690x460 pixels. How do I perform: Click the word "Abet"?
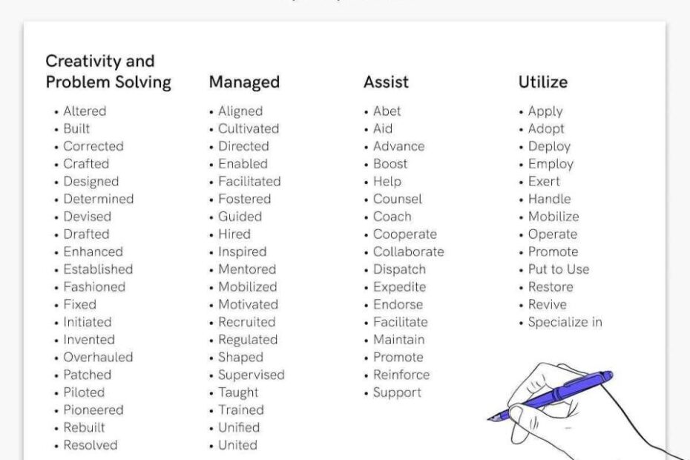[387, 111]
